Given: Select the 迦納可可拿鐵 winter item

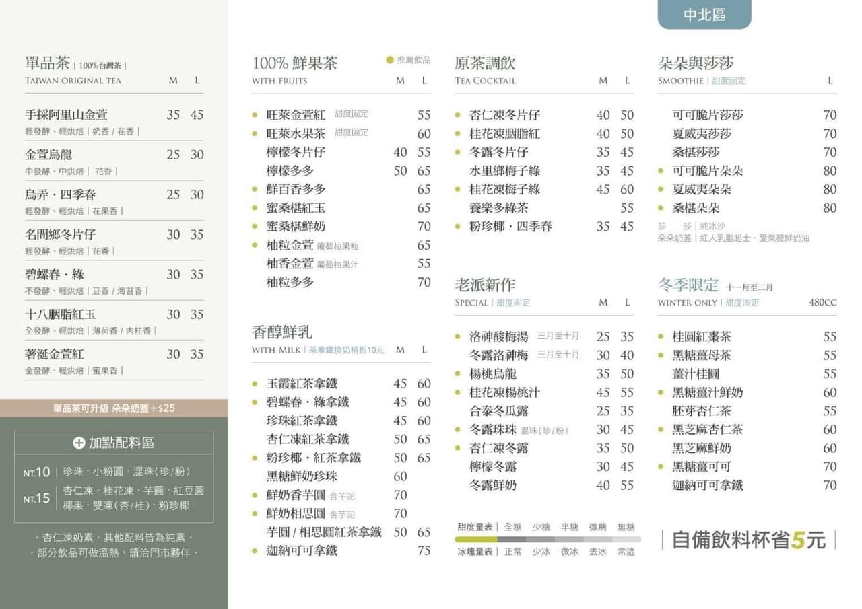Looking at the screenshot, I should pos(707,485).
